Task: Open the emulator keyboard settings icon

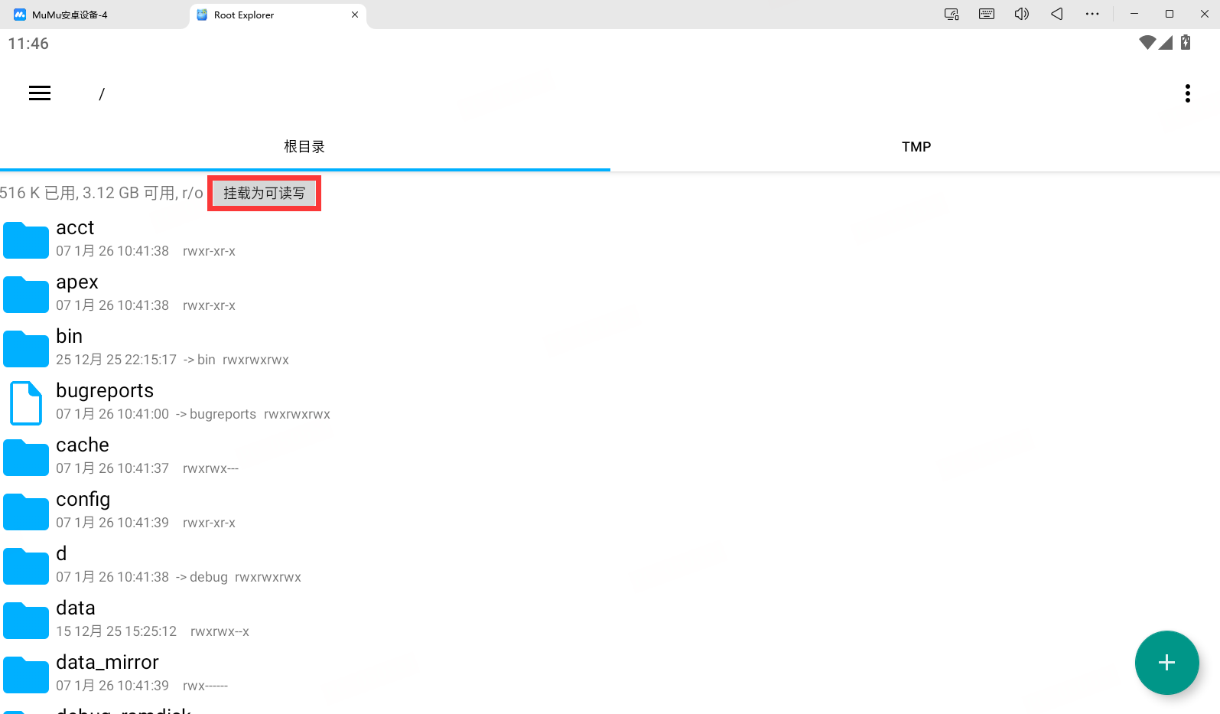Action: click(x=987, y=14)
